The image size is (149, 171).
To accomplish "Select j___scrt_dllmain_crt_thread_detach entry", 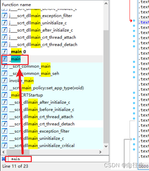I will (43, 45).
